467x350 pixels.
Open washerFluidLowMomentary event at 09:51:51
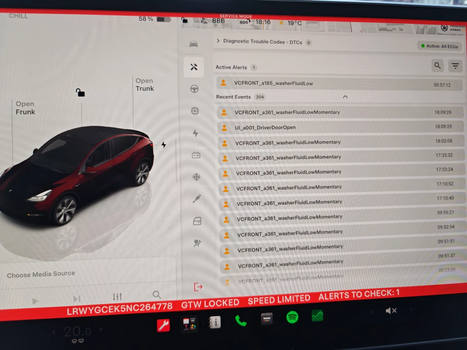click(x=343, y=246)
